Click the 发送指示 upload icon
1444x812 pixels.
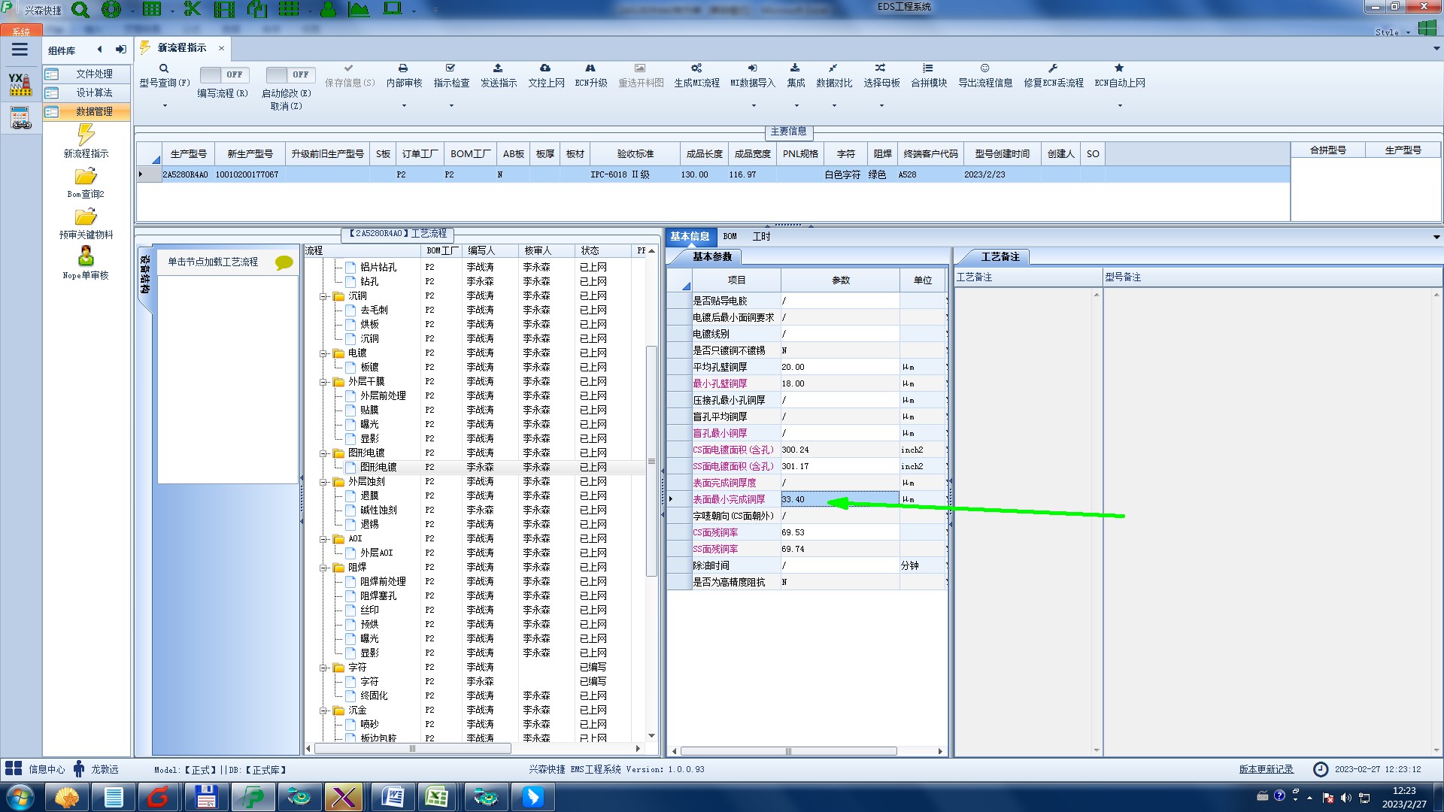(x=498, y=68)
